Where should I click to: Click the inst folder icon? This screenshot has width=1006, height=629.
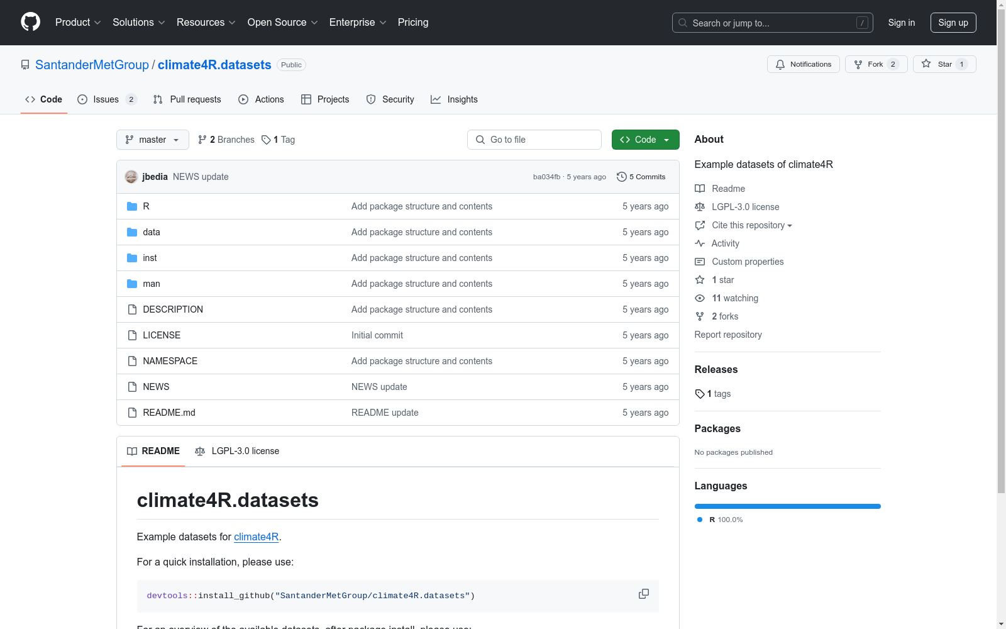pos(132,258)
